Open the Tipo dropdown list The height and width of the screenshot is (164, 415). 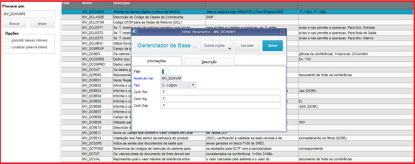pyautogui.click(x=193, y=85)
